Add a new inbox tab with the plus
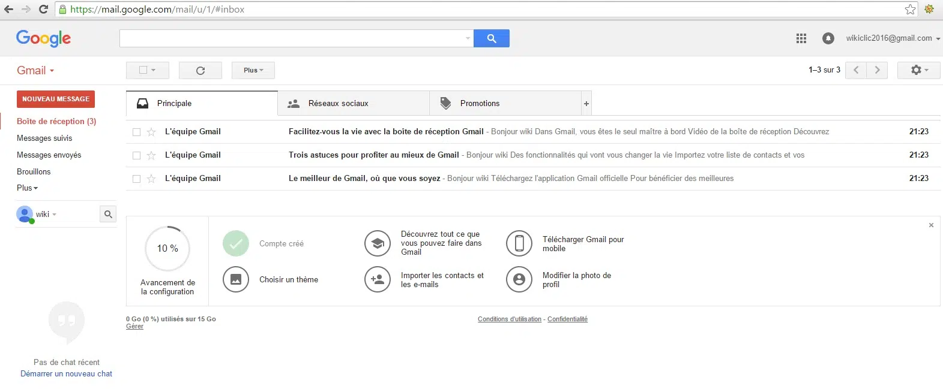 pyautogui.click(x=586, y=103)
